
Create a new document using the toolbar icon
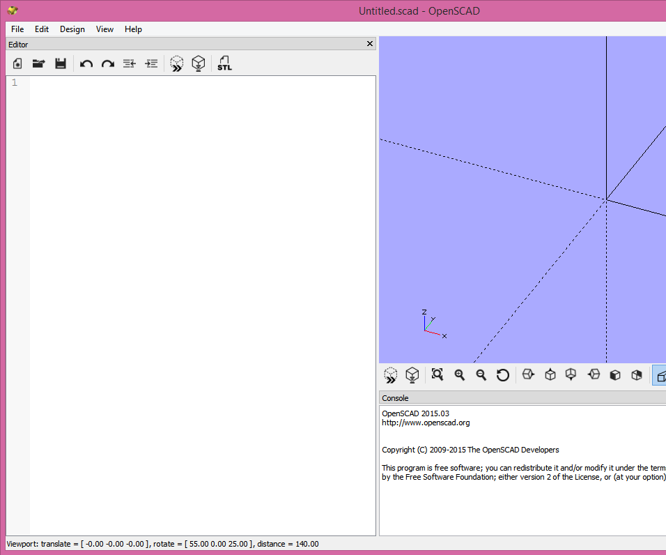click(x=16, y=63)
